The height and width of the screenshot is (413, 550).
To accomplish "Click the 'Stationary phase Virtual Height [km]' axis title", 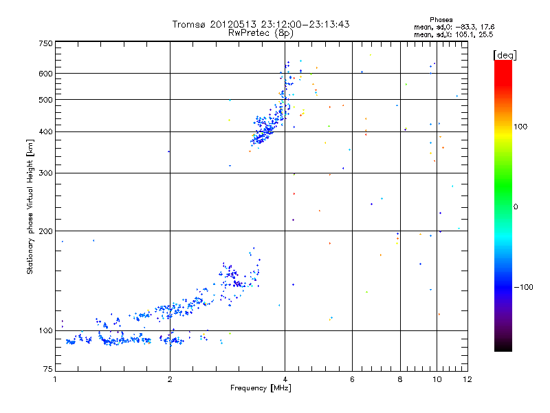I will [x=30, y=207].
